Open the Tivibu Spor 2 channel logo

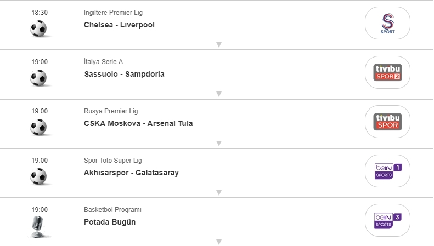tap(387, 72)
